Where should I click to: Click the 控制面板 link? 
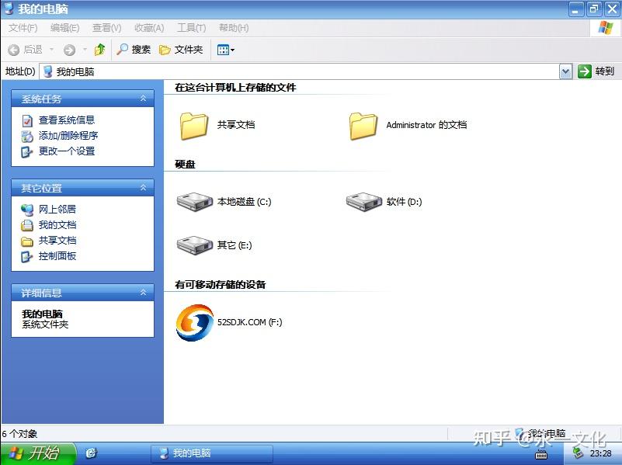(57, 256)
